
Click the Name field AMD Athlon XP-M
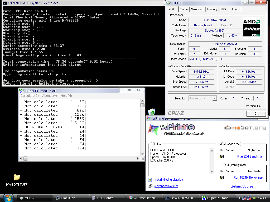pos(215,20)
